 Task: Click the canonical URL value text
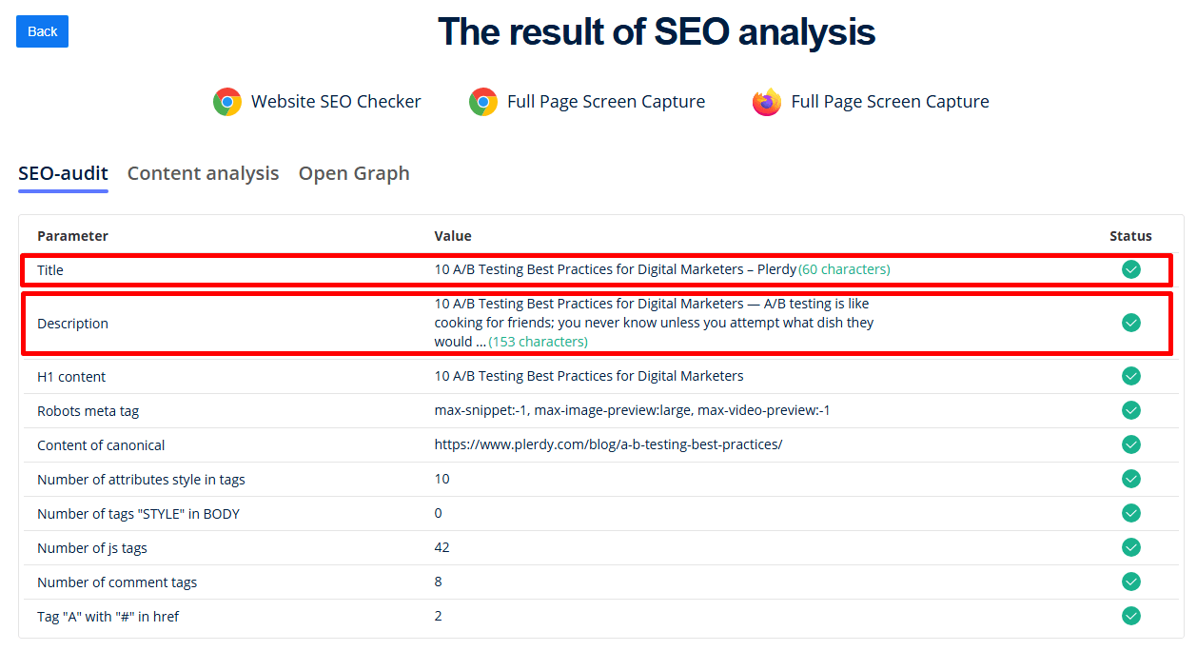[608, 444]
